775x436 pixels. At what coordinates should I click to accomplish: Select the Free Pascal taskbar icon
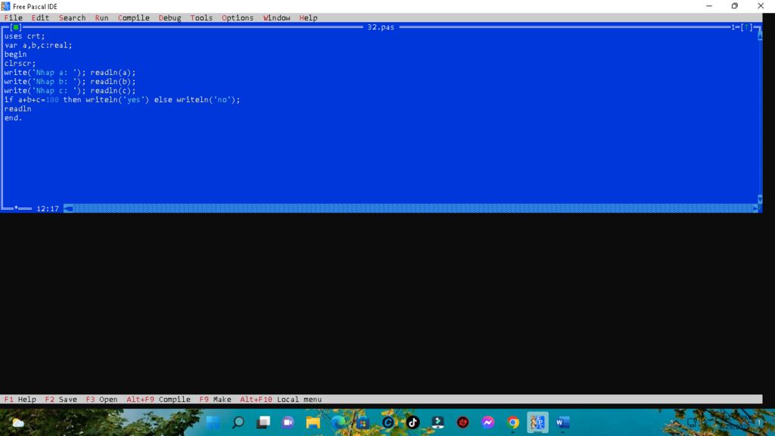538,422
